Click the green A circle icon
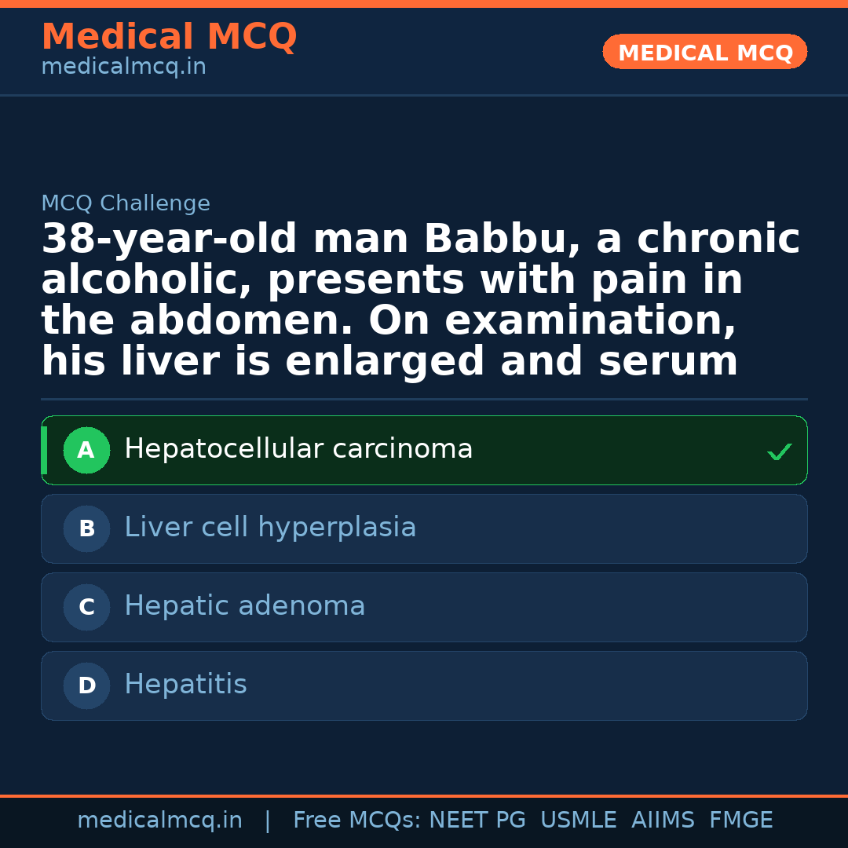 tap(86, 451)
